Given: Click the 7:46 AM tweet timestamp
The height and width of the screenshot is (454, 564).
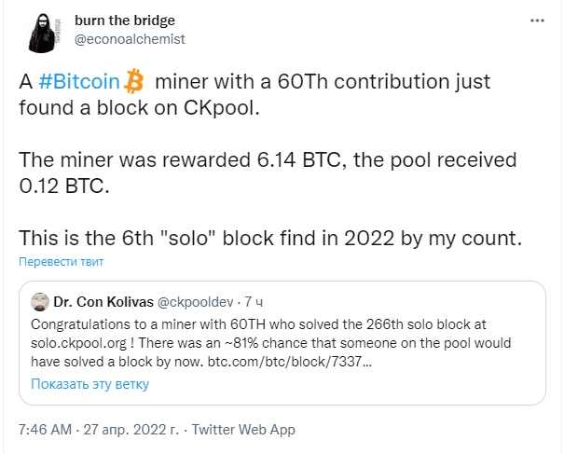Looking at the screenshot, I should (x=46, y=430).
